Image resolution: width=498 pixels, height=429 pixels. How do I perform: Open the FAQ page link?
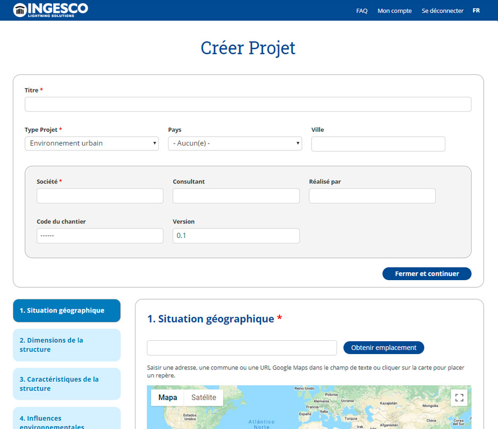pyautogui.click(x=361, y=11)
